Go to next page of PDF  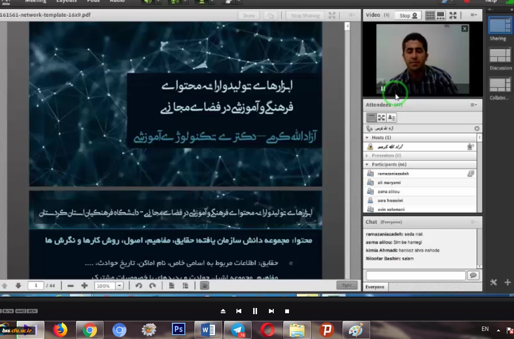pos(18,286)
